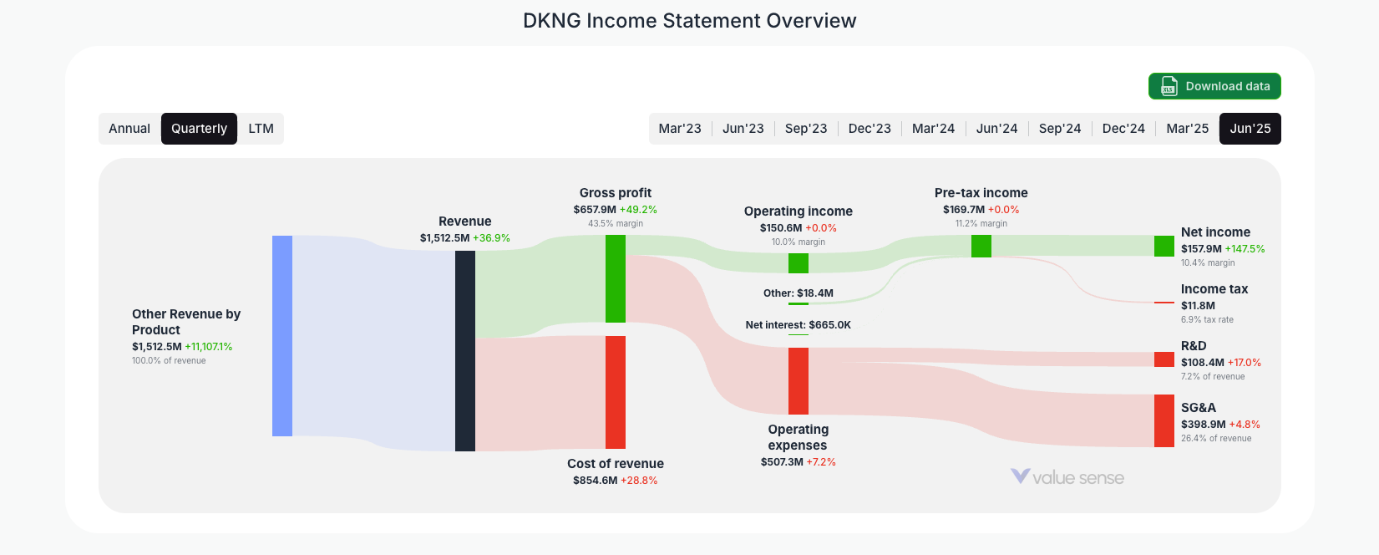Screen dimensions: 1379x555
Task: Click the 26.4% of revenue text
Action: pyautogui.click(x=1216, y=438)
